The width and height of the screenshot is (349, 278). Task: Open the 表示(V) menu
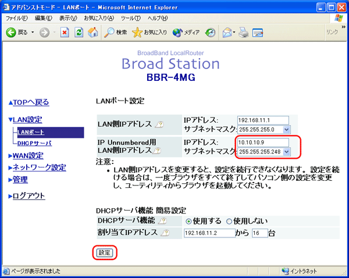point(68,18)
